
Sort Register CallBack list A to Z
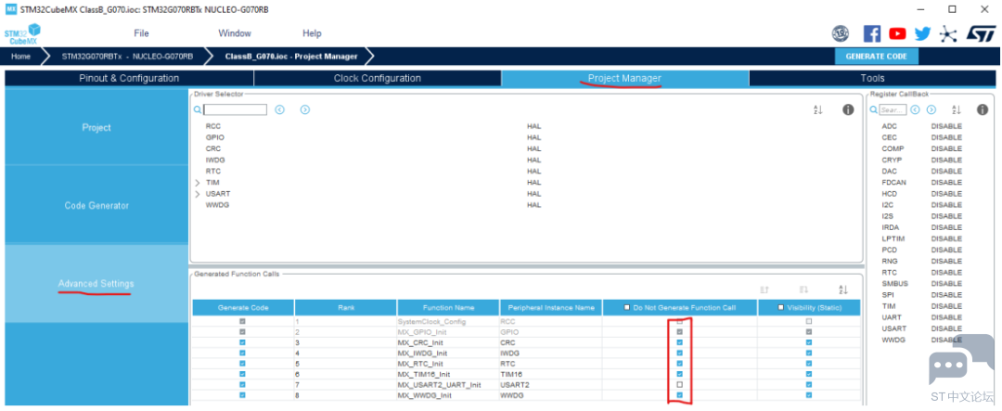pos(956,110)
